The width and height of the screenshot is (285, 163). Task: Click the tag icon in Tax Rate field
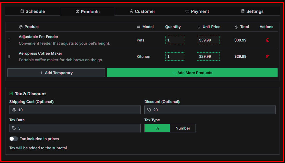[14, 128]
